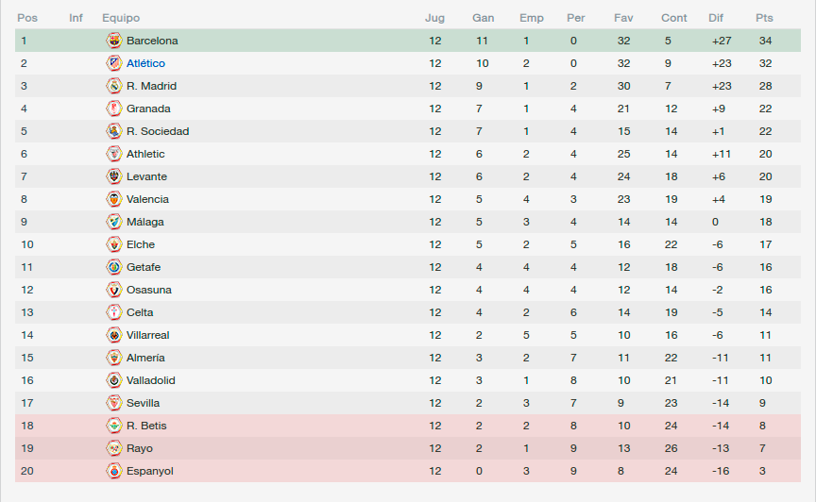Select the Granada team badge
The height and width of the screenshot is (502, 816).
click(x=114, y=109)
